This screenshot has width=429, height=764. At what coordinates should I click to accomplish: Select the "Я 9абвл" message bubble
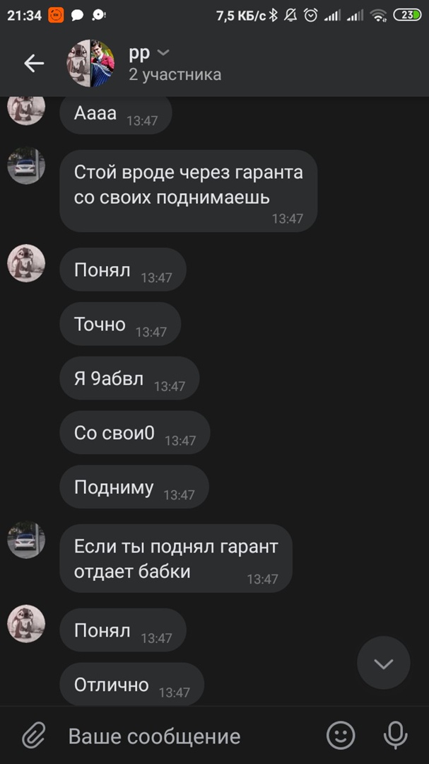pos(129,378)
